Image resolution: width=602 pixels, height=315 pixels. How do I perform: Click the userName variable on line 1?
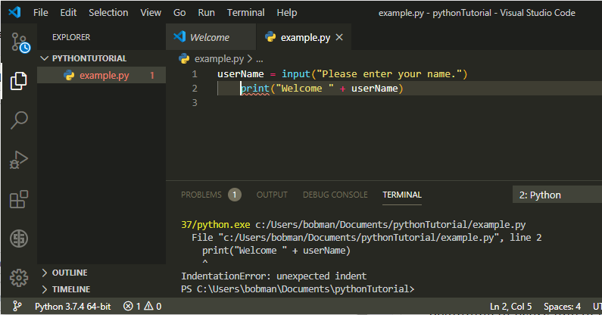(x=241, y=73)
